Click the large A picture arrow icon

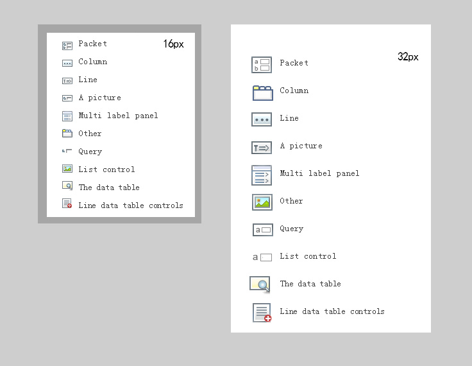point(262,148)
